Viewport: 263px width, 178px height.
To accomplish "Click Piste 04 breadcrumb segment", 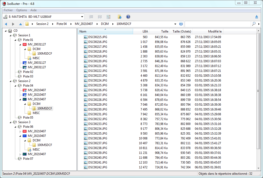I will pos(61,24).
